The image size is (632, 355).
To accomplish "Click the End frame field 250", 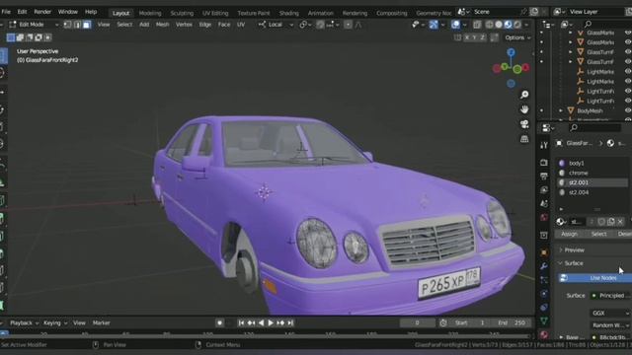I will pyautogui.click(x=513, y=322).
